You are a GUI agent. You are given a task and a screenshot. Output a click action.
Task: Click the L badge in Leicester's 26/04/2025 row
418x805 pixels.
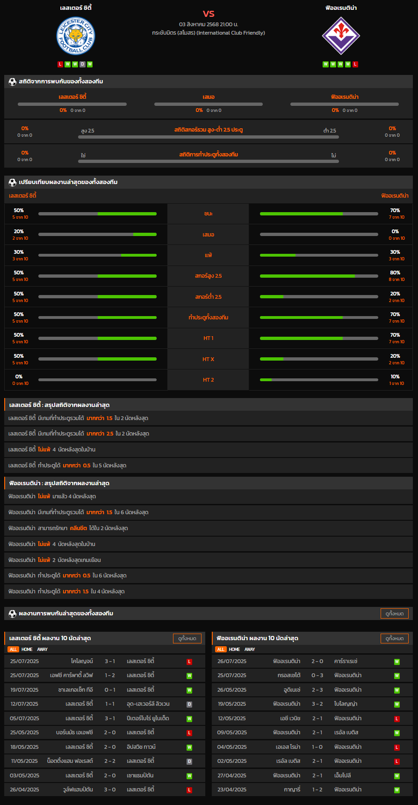coord(189,790)
